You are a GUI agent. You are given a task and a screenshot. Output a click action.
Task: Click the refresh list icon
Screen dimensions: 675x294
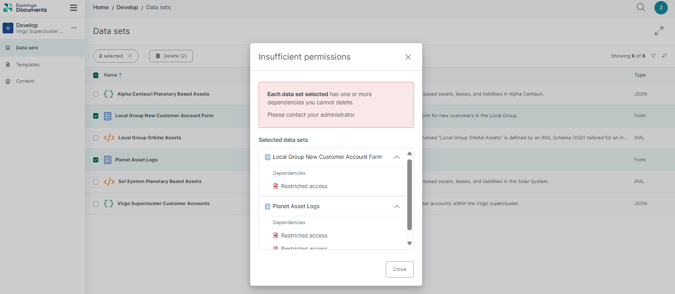pyautogui.click(x=664, y=56)
